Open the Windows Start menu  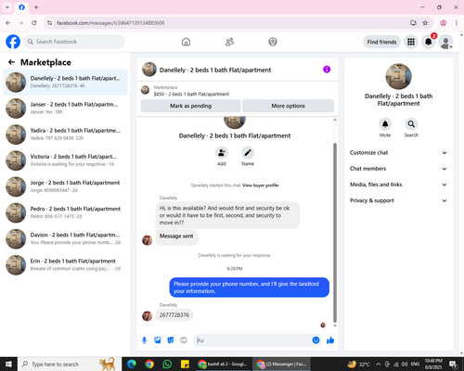[8, 365]
